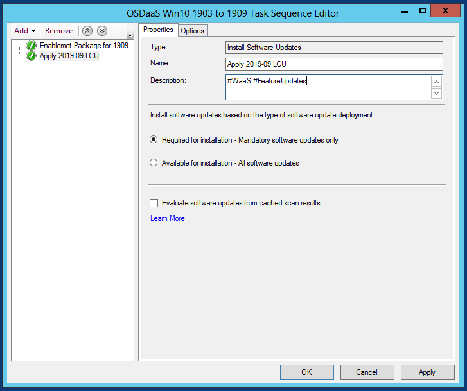Switch to the Options tab
Image resolution: width=467 pixels, height=391 pixels.
pos(193,31)
